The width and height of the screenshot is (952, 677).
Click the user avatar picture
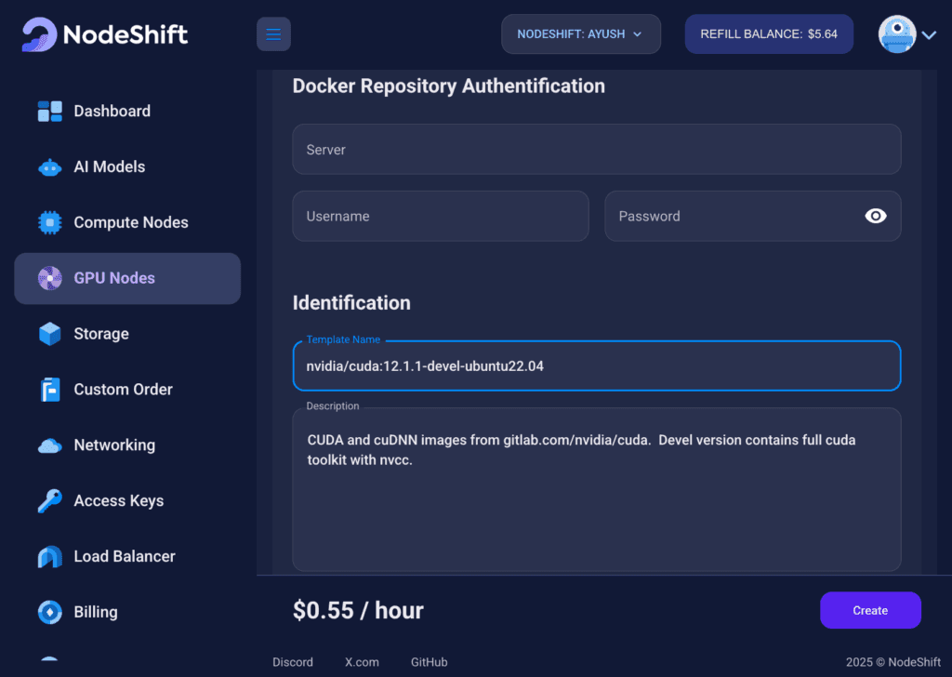coord(897,34)
